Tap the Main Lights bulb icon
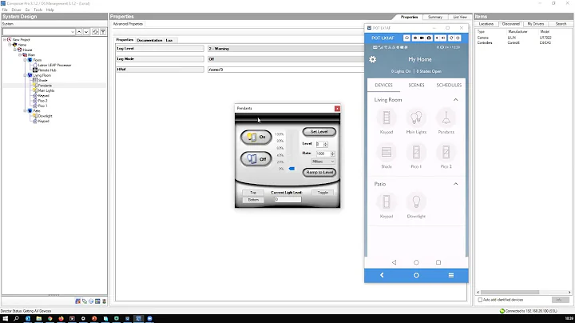The width and height of the screenshot is (575, 323). 416,118
